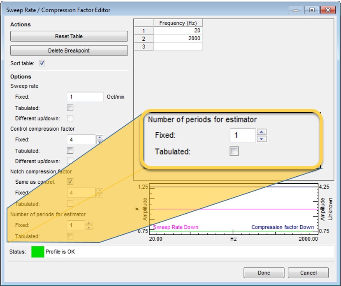Decrement periods in the magnified estimator callout

point(262,138)
